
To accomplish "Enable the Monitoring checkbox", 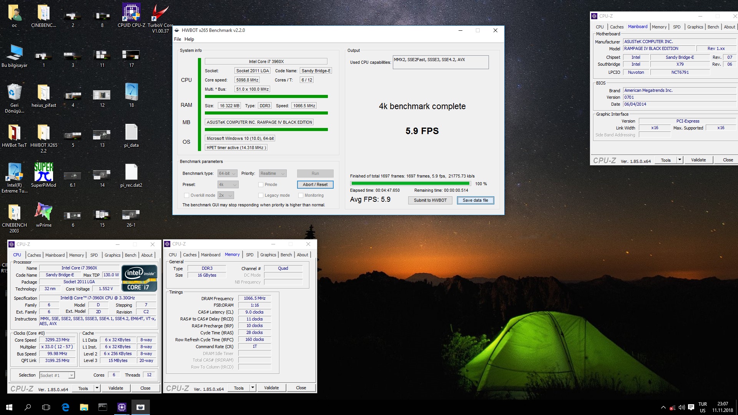I will [x=301, y=195].
